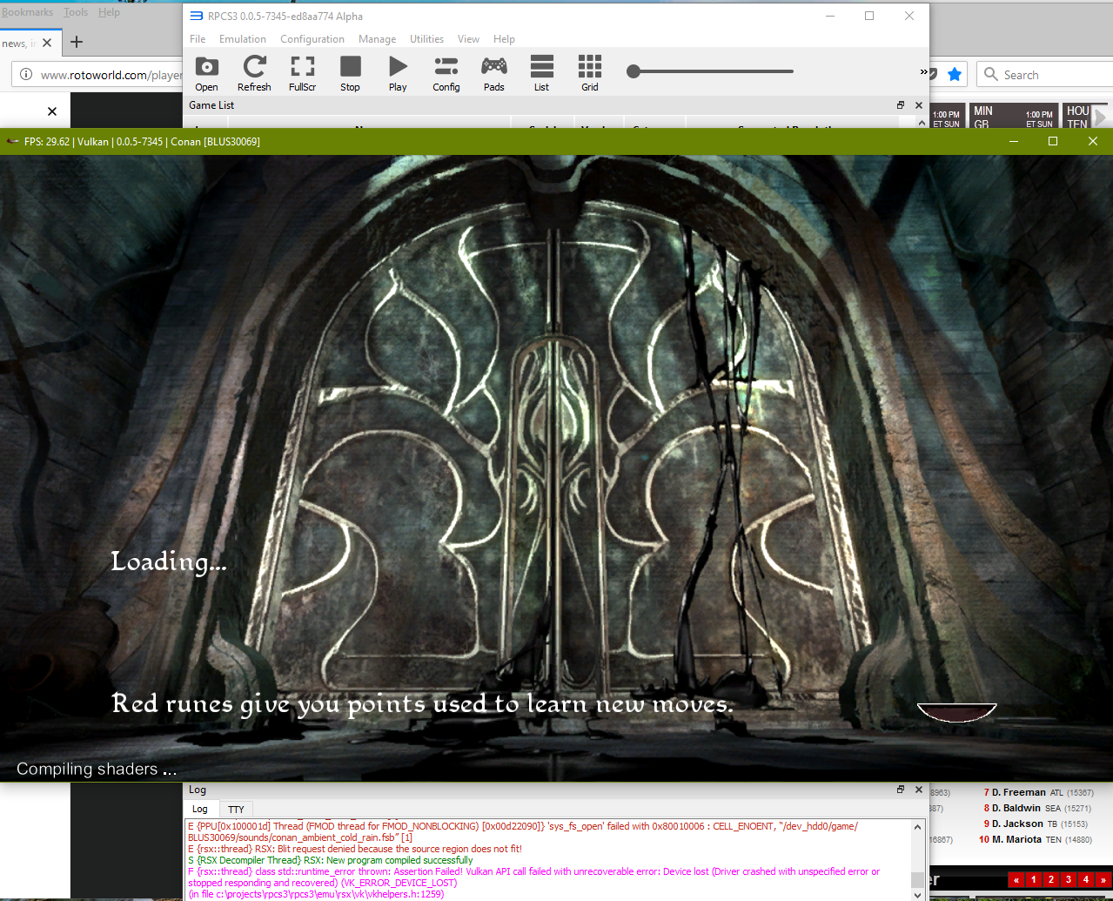Screen dimensions: 1113x901
Task: Click the browser address bar URL
Action: [111, 75]
